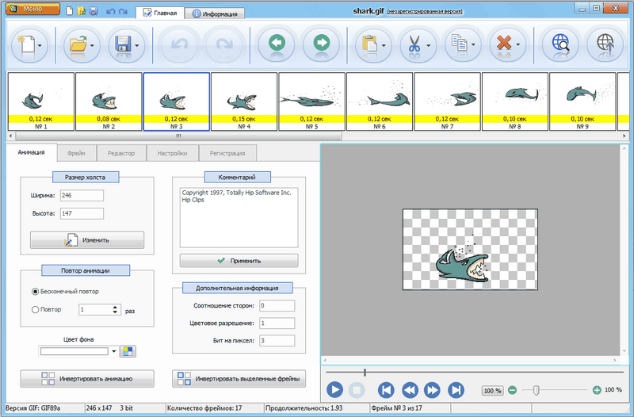Screen dimensions: 634x417
Task: Open the color palette picker button
Action: [128, 350]
